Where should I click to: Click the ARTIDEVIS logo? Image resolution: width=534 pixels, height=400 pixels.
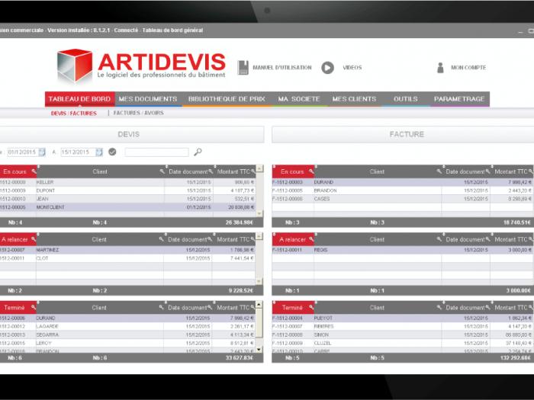click(141, 66)
